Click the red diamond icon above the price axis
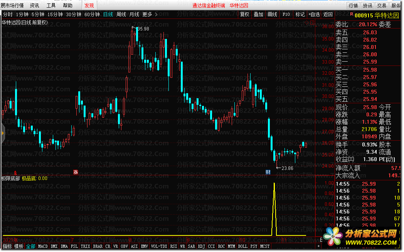404x252 pixels. [306, 23]
